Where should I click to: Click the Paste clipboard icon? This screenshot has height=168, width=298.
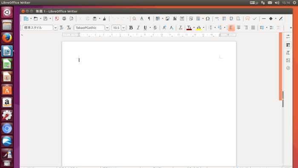click(x=95, y=19)
